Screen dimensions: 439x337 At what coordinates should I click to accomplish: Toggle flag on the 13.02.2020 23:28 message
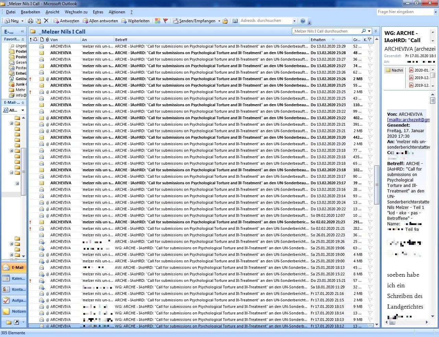[x=370, y=53]
